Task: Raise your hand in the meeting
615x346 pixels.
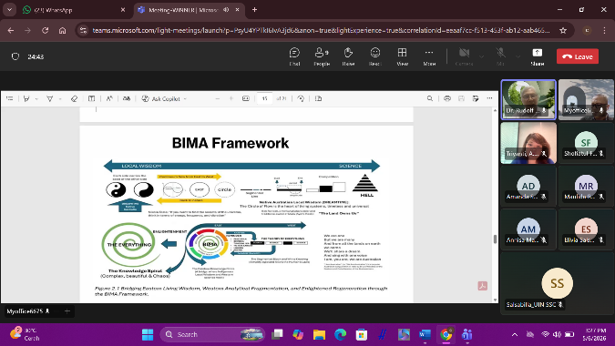Action: click(x=348, y=56)
